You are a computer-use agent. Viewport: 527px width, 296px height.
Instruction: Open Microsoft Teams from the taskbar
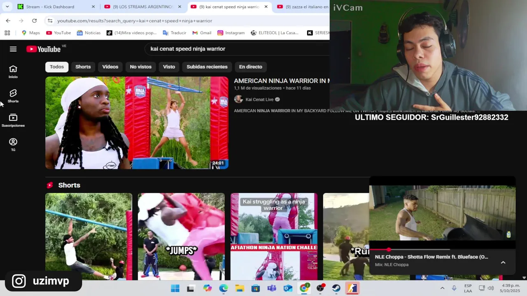coord(272,288)
